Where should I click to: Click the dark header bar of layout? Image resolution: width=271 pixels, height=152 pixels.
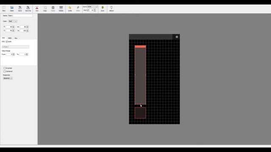coord(151,37)
